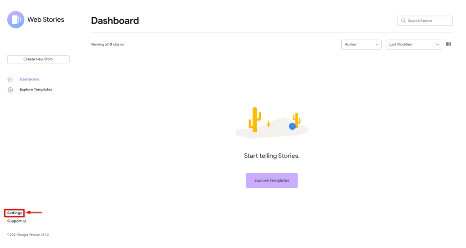Click the '2021 Google Version 1.14.0' text

28,235
